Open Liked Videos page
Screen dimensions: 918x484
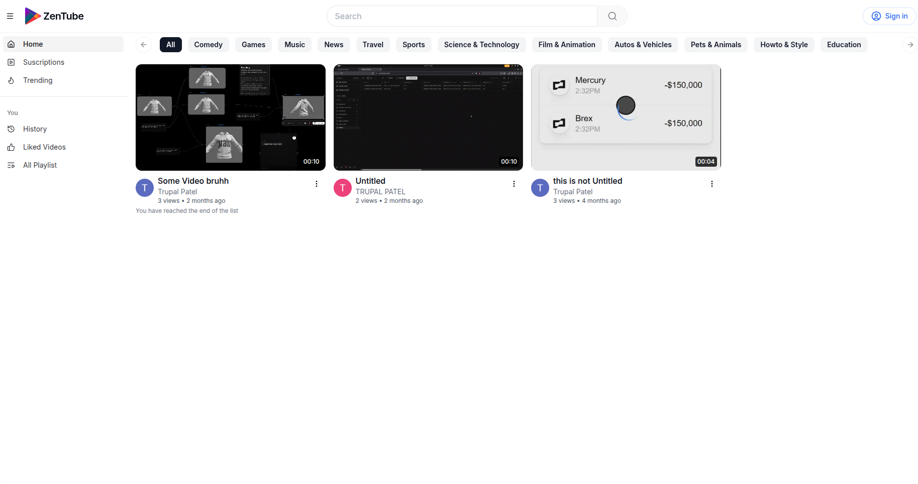(44, 147)
